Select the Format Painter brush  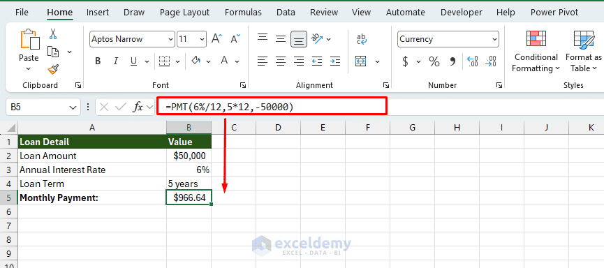(x=53, y=69)
